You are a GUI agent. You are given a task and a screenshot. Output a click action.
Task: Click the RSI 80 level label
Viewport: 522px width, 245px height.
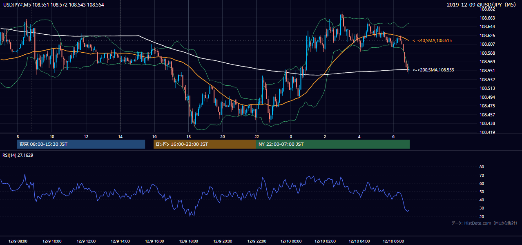coord(482,167)
